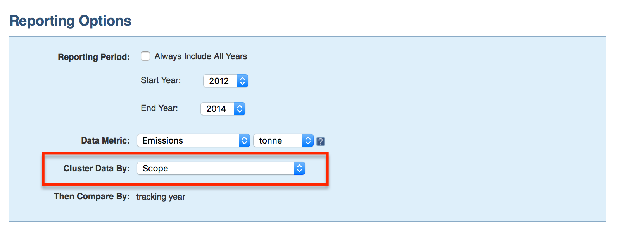Viewport: 618px width, 229px height.
Task: Click the Data Metric label
Action: 105,140
